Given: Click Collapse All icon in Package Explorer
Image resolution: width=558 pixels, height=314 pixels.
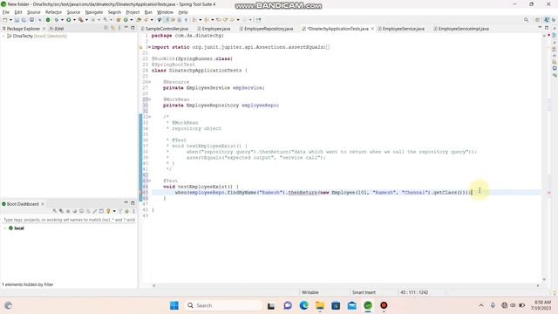Looking at the screenshot, I should click(x=106, y=28).
